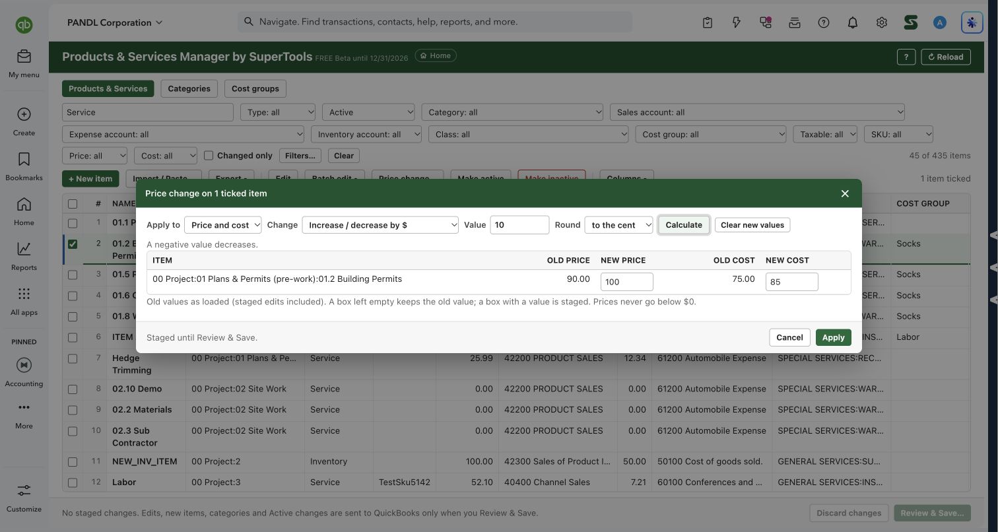998x532 pixels.
Task: Open the tasks clipboard icon in header
Action: coord(708,22)
